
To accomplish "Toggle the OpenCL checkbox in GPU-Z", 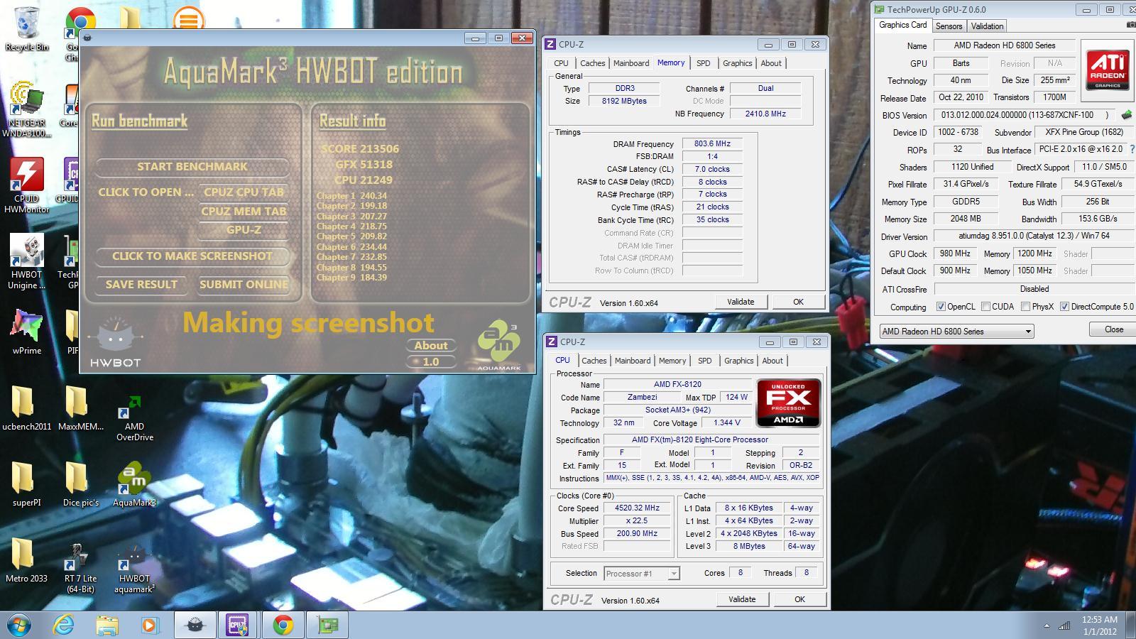I will pyautogui.click(x=941, y=307).
